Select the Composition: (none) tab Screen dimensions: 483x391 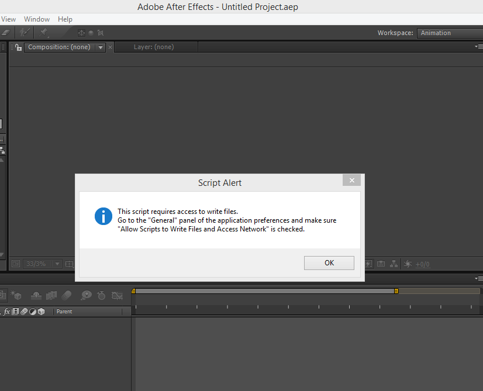click(59, 47)
